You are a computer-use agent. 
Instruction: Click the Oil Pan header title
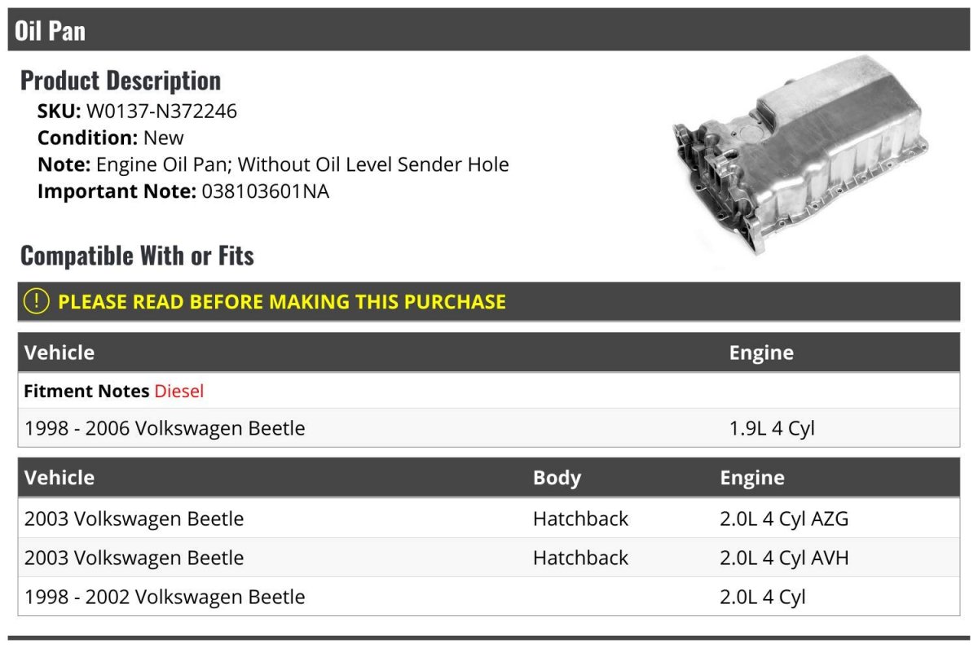tap(50, 31)
